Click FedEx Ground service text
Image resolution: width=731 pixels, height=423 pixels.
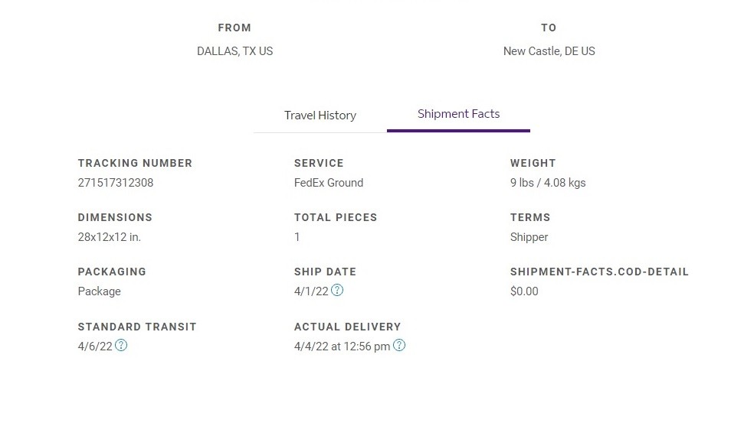(329, 183)
